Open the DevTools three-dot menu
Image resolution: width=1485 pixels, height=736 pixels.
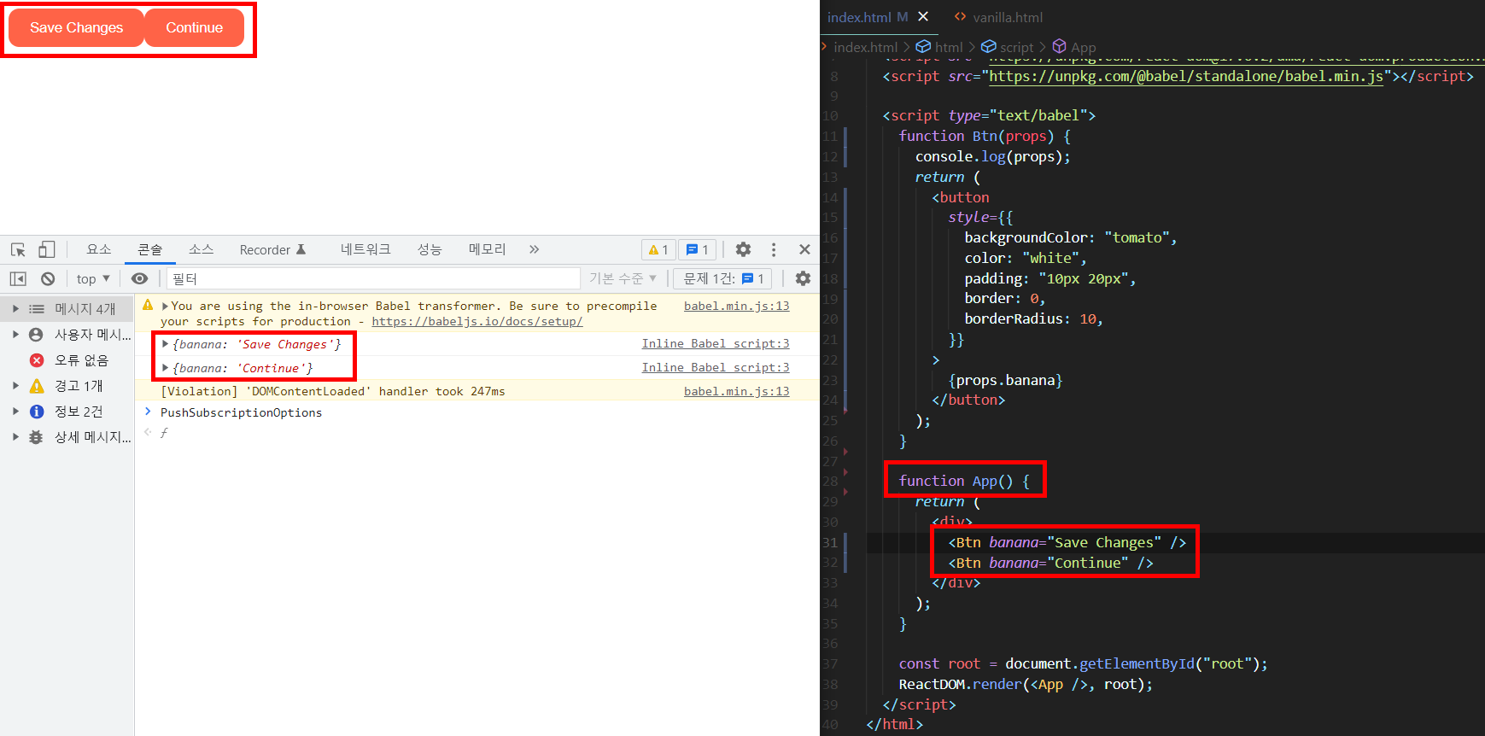(774, 249)
